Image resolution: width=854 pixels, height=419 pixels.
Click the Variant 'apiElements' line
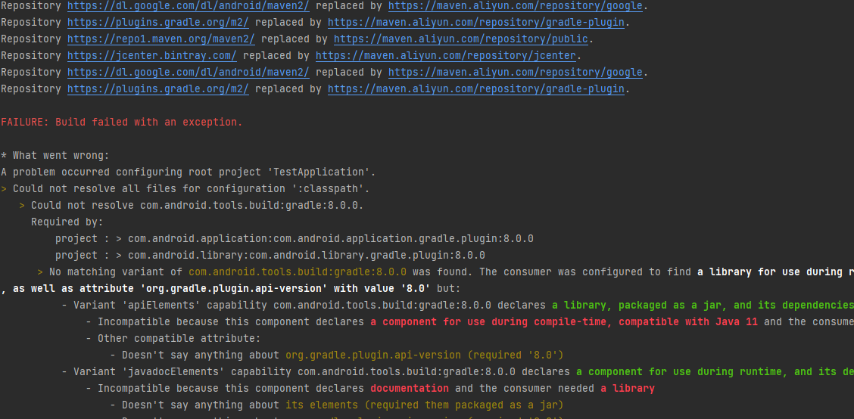(x=303, y=305)
